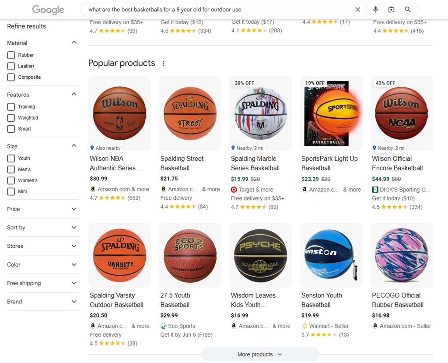Show more with More products button

click(x=260, y=354)
